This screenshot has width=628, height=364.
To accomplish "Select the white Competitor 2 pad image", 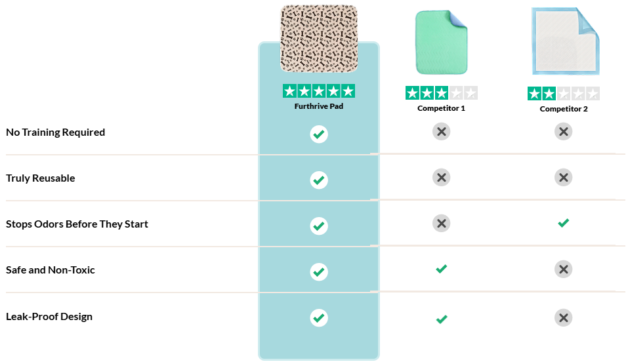I will click(x=566, y=41).
